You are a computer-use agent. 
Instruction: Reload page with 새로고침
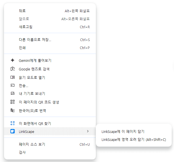click(50, 27)
